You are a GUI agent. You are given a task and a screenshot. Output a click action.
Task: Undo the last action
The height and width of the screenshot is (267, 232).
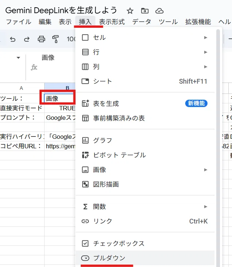pos(13,39)
